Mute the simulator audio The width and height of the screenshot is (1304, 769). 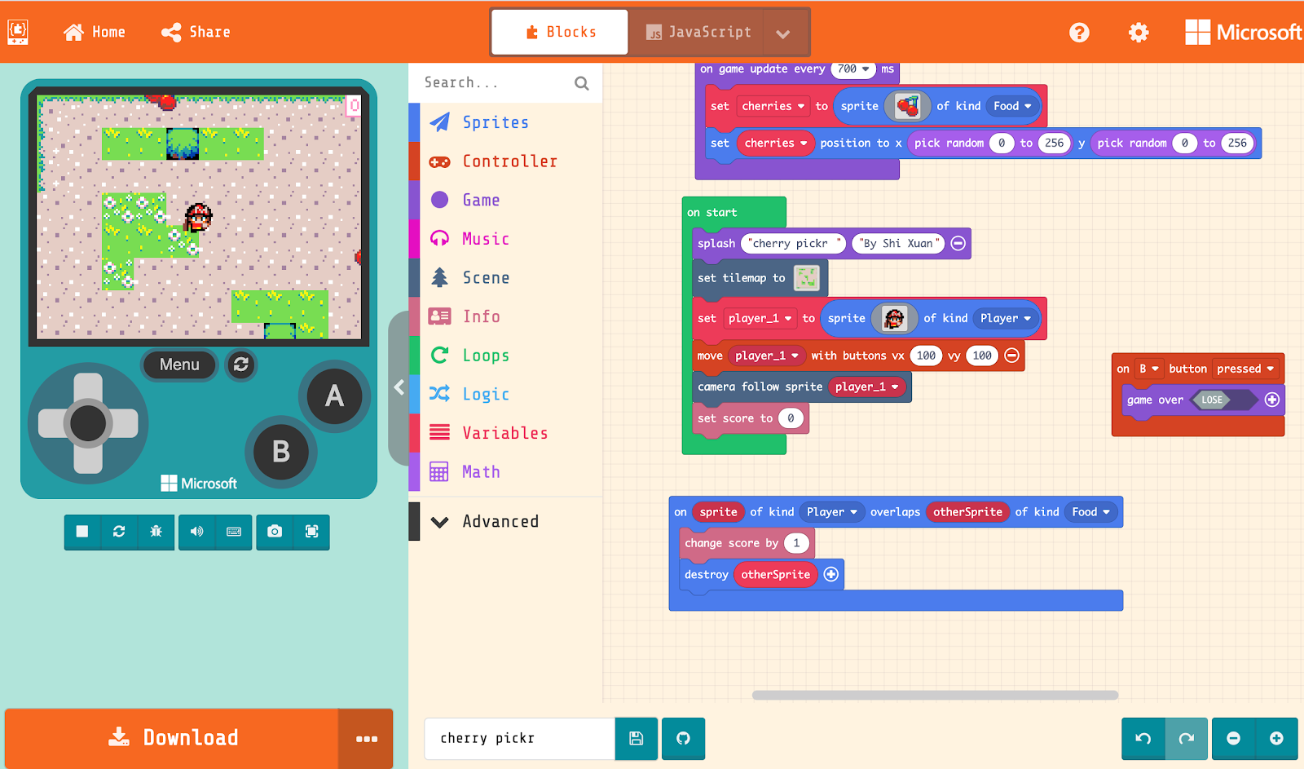pyautogui.click(x=197, y=532)
